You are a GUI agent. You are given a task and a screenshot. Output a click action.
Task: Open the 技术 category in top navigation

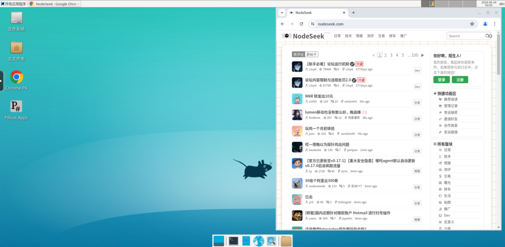(348, 36)
